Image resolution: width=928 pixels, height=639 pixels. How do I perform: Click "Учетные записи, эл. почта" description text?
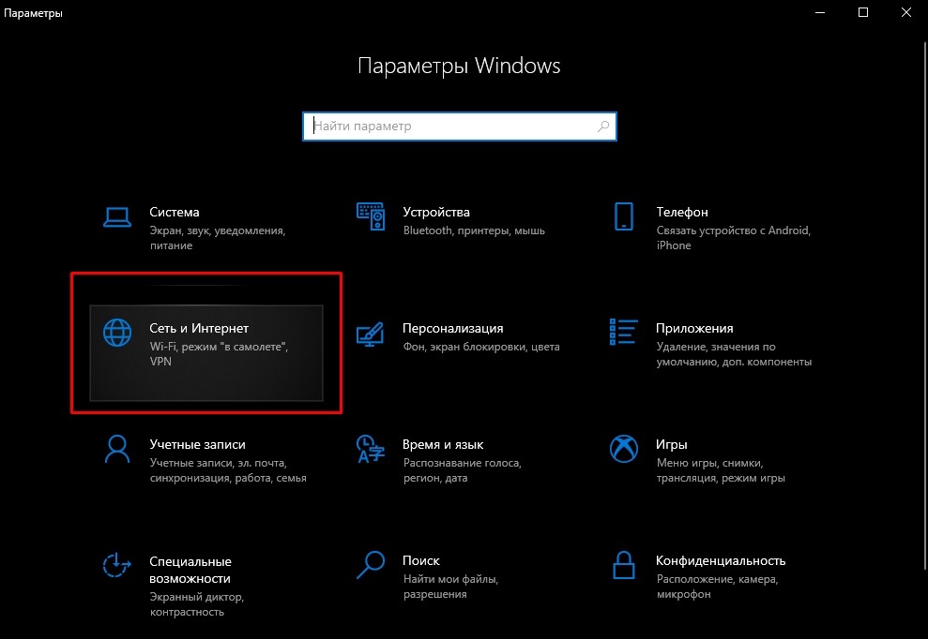228,470
